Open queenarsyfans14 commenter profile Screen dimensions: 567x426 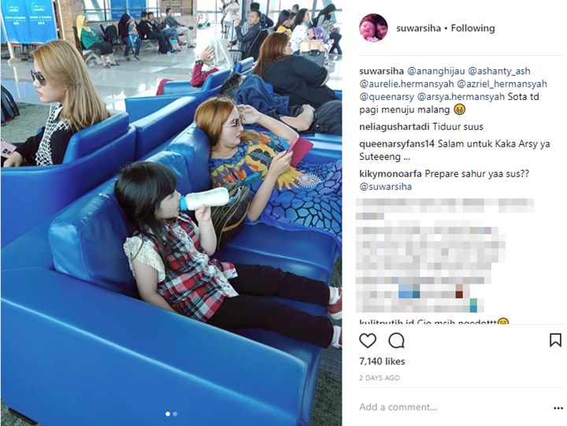[397, 143]
